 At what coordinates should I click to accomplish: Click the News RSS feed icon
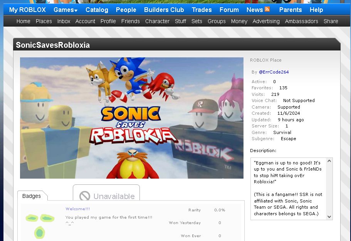point(267,9)
